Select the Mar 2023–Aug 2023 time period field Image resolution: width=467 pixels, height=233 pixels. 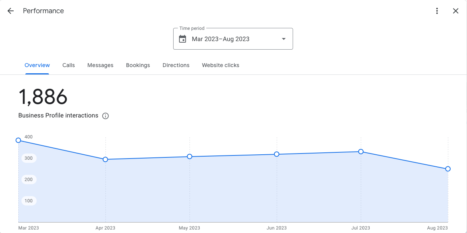point(233,39)
